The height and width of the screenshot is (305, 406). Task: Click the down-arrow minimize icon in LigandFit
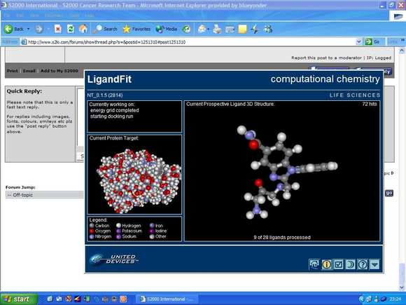[x=374, y=264]
